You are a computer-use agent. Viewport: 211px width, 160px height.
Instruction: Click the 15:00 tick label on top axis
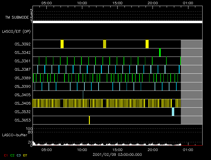tap(117, 3)
